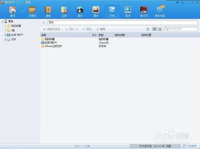Expand 应用 (用户) tree node
Screen dimensions: 200x149
coord(5,35)
